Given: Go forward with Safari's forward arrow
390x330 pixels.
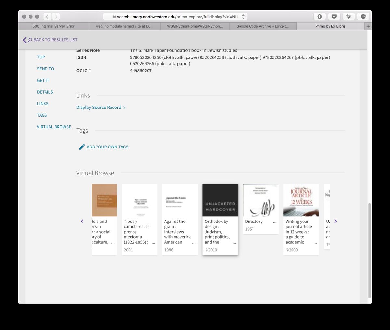Looking at the screenshot, I should (56, 17).
